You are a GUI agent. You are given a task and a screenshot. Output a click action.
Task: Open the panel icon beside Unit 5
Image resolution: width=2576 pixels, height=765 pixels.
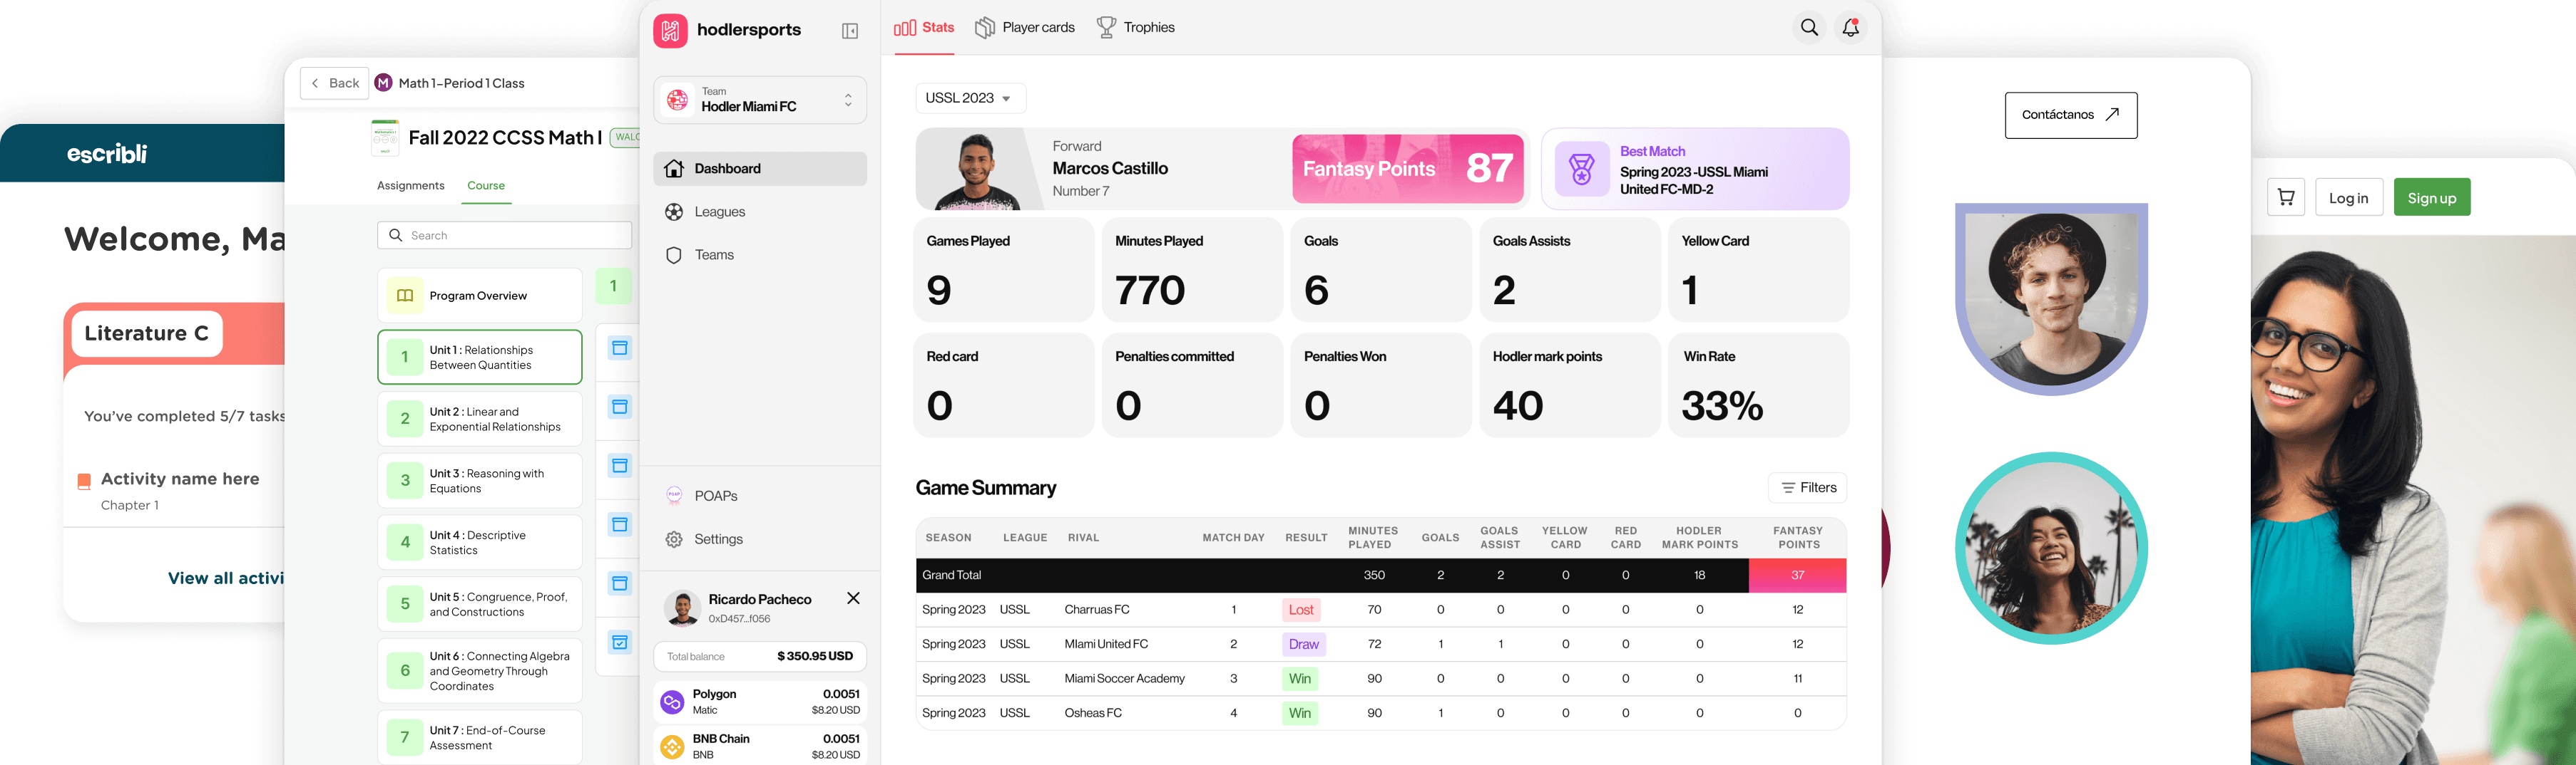click(x=620, y=583)
